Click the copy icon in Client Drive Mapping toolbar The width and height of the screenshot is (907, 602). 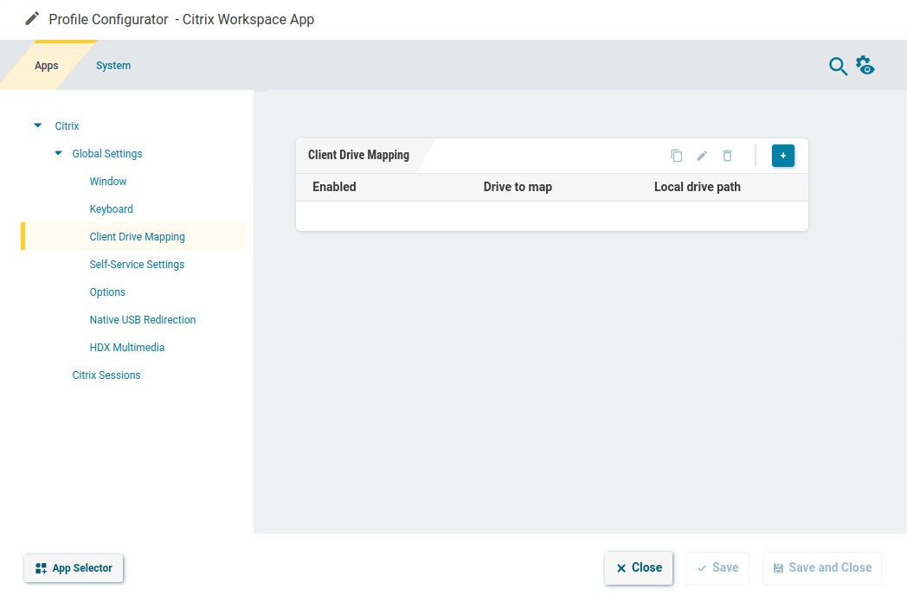(676, 156)
